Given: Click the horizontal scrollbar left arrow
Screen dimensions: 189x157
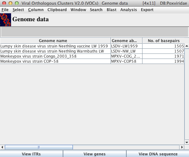Looking at the screenshot, I should [x=2, y=147].
